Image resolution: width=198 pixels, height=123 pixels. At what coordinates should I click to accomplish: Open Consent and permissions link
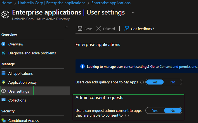tap(178, 66)
